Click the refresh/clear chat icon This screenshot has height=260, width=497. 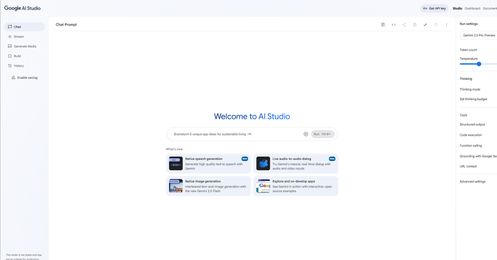[436, 25]
